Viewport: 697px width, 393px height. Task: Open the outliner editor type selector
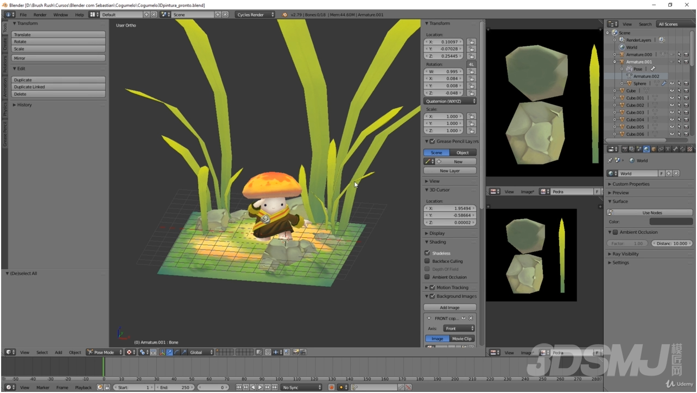tap(613, 24)
